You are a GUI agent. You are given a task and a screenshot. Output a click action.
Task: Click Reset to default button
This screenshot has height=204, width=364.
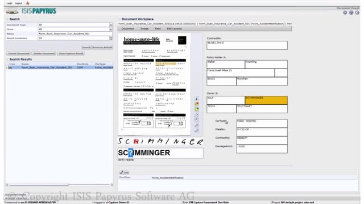click(102, 47)
